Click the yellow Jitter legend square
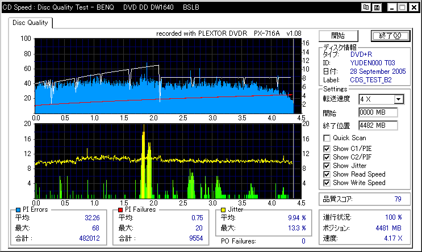The height and width of the screenshot is (252, 422). pyautogui.click(x=223, y=210)
